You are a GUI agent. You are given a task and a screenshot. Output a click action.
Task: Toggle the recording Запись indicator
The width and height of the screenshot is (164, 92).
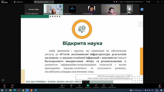121,2
